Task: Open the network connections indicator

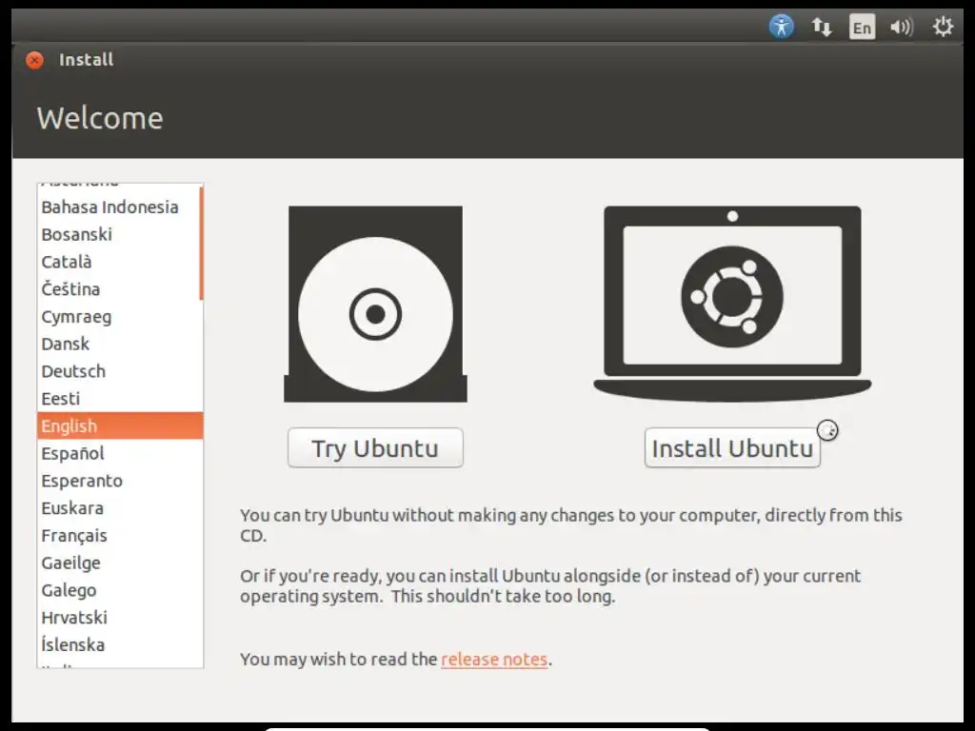Action: pos(822,27)
